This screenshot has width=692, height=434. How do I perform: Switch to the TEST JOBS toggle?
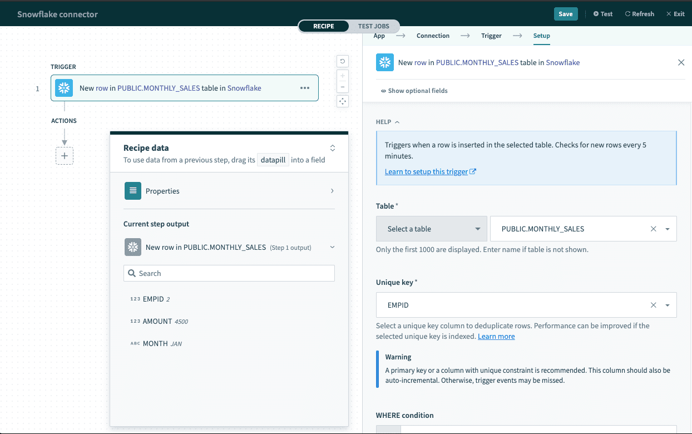coord(373,26)
